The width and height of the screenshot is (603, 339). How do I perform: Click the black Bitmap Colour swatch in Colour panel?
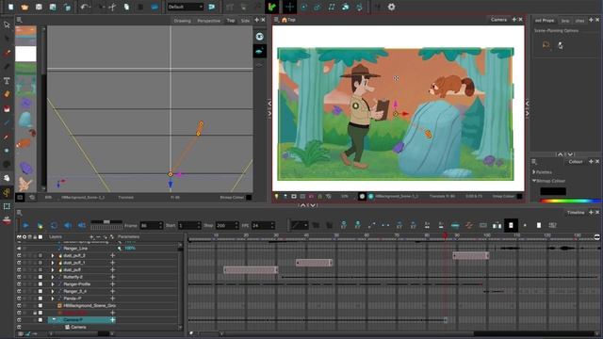tap(553, 191)
